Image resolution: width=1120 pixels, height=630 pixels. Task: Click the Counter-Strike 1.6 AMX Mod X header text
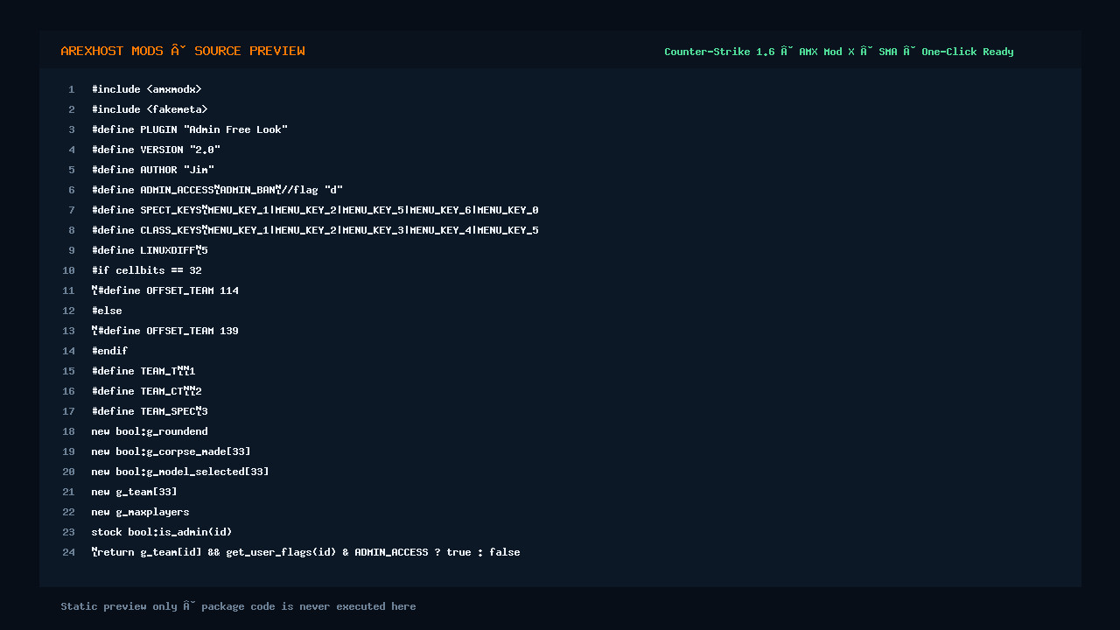(838, 52)
